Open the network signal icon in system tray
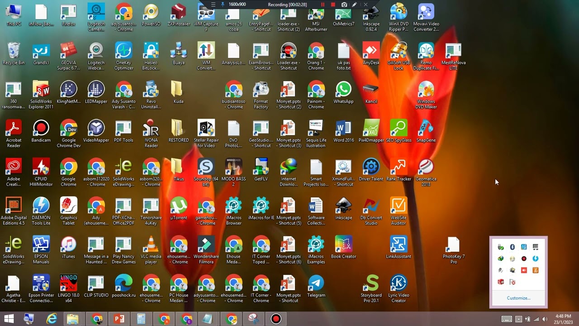The image size is (579, 326). coord(536,319)
